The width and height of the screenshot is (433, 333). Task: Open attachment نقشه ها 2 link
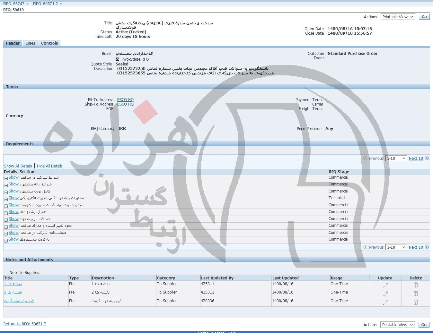13,292
